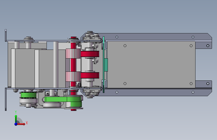Screen dimensions: 217x140
Task: Select the large gray rectangular cover plate
Action: click(x=151, y=65)
